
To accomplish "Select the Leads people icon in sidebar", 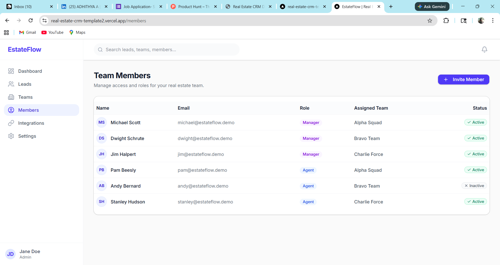I will [11, 84].
